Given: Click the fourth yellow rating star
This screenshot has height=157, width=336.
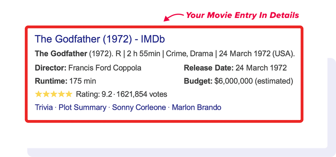Looking at the screenshot, I should 61,94.
